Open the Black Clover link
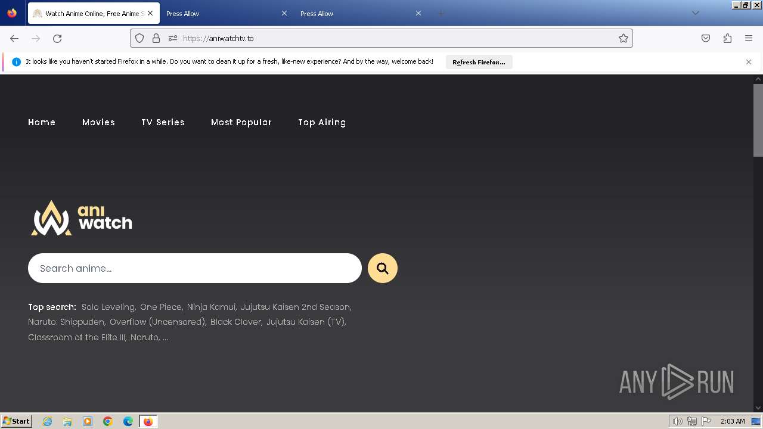The image size is (763, 429). coord(235,322)
